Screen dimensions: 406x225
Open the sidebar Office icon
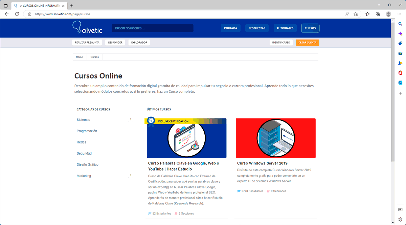click(x=400, y=73)
